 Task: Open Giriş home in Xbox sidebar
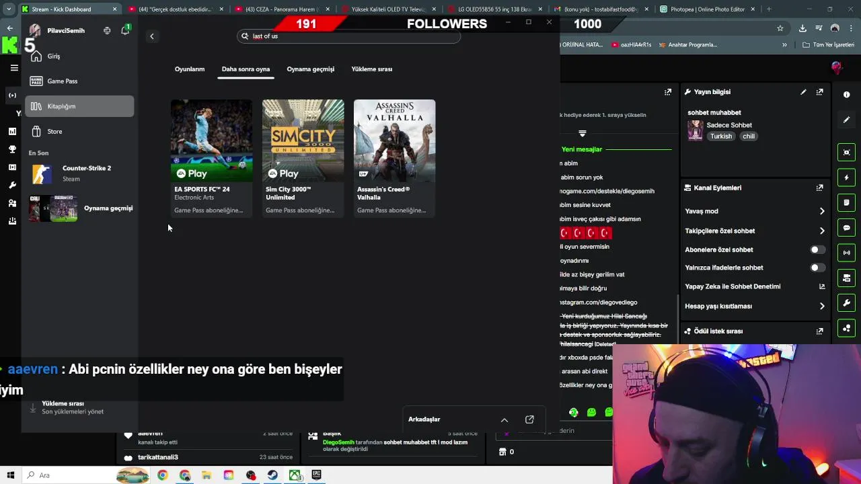click(79, 56)
